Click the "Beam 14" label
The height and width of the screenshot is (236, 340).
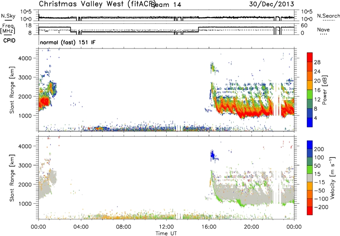pyautogui.click(x=166, y=5)
